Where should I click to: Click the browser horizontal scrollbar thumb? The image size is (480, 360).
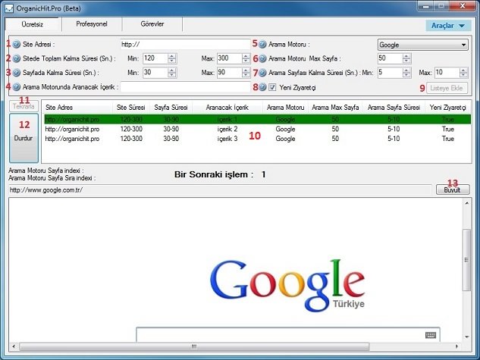click(x=194, y=346)
